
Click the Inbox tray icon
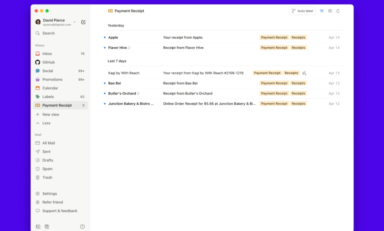click(x=37, y=54)
